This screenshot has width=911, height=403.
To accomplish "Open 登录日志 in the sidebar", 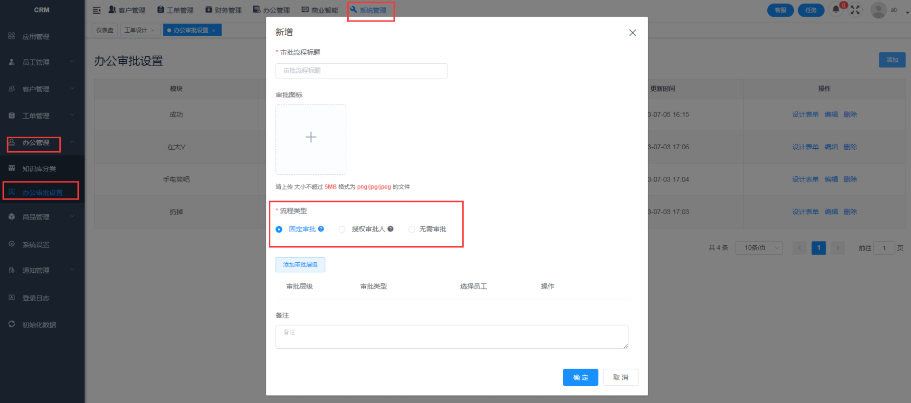I will [x=36, y=298].
